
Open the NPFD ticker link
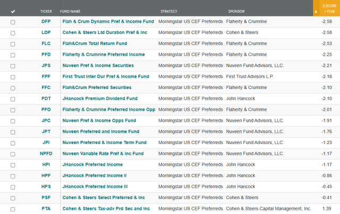coord(46,154)
